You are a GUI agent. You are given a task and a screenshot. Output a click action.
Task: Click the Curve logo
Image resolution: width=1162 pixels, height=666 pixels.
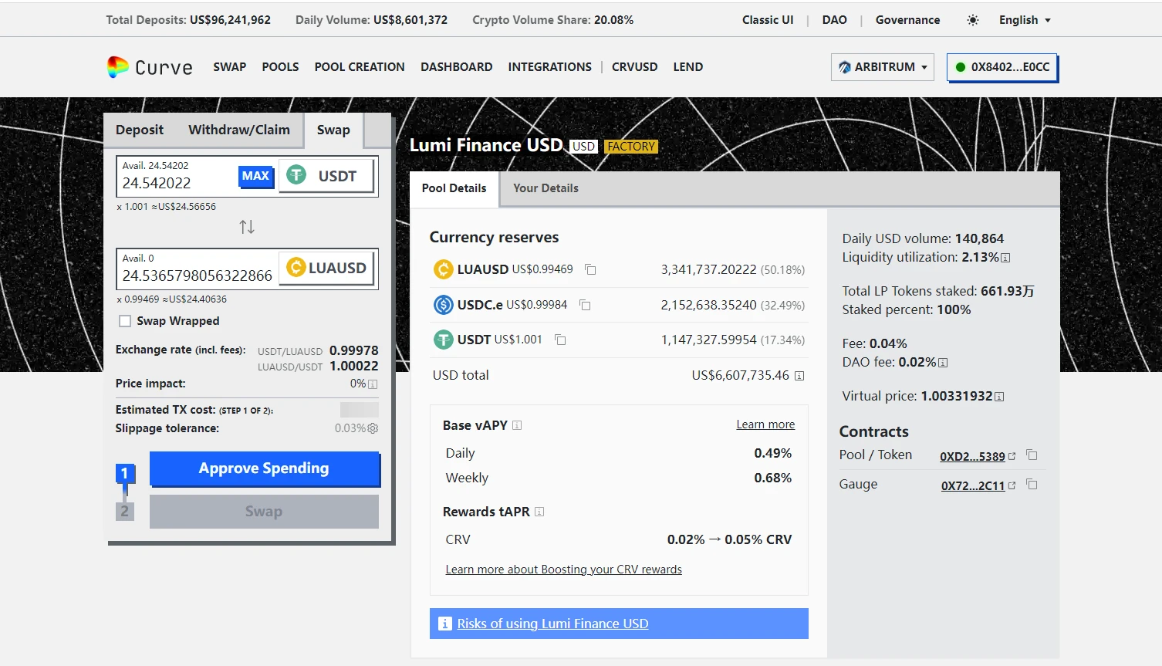point(150,67)
